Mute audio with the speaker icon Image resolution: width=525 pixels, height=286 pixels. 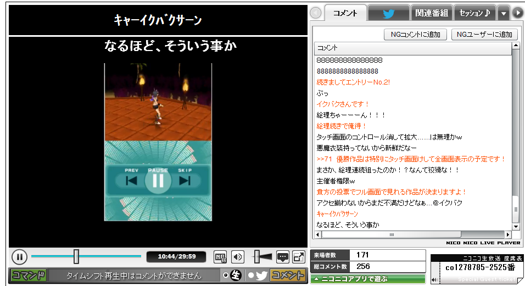[x=238, y=257]
